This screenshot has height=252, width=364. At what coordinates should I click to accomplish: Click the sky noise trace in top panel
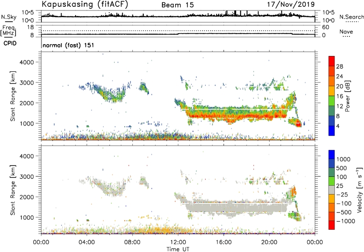178,16
